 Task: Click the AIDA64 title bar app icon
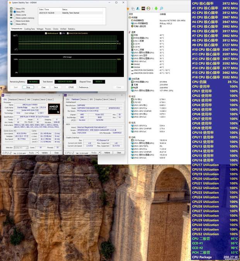10,3
